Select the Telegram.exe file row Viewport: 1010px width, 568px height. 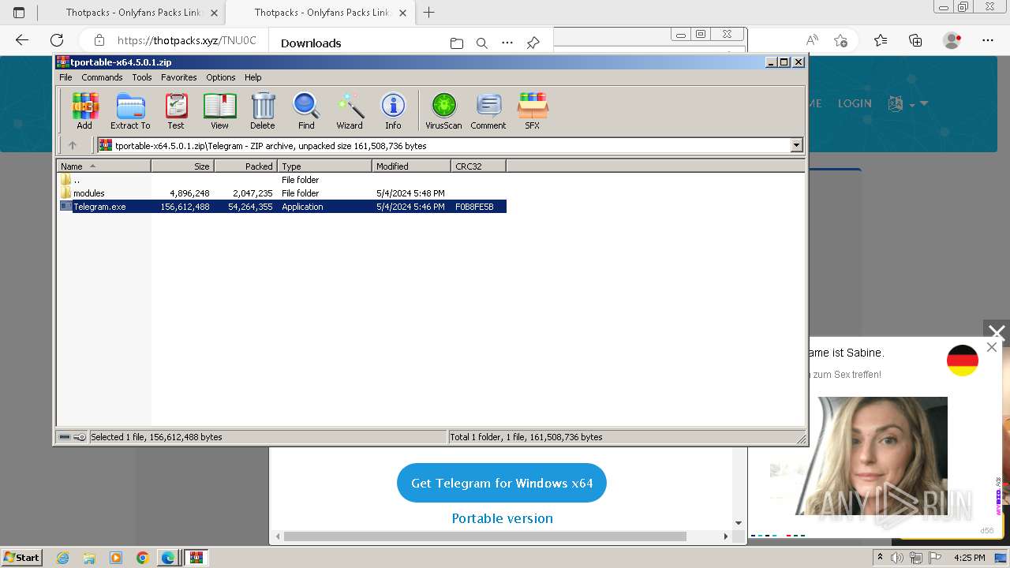pyautogui.click(x=282, y=207)
